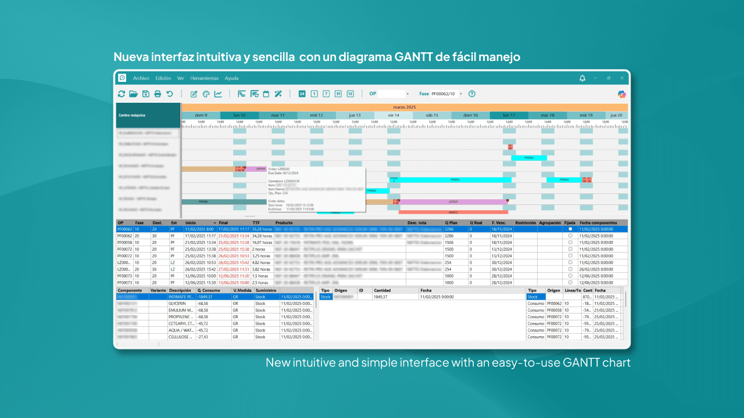Save using the floppy disk icon

146,93
